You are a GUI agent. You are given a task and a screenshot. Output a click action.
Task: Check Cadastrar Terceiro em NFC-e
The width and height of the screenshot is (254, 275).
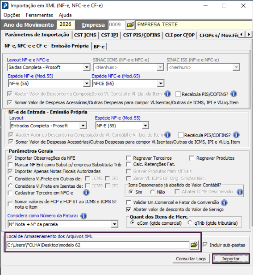click(x=10, y=193)
